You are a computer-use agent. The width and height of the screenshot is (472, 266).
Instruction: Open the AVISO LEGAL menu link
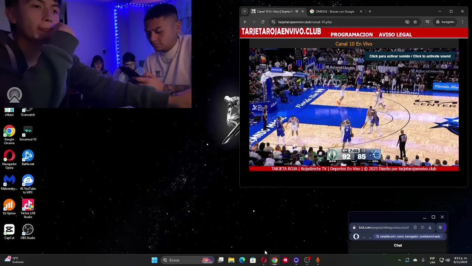(x=395, y=34)
